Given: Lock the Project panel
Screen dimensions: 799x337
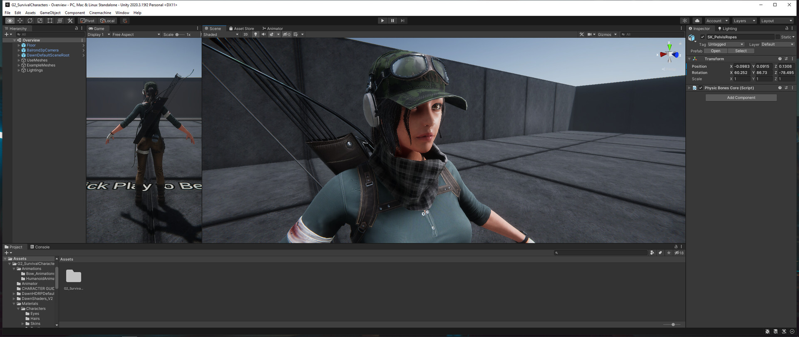Looking at the screenshot, I should pos(676,247).
